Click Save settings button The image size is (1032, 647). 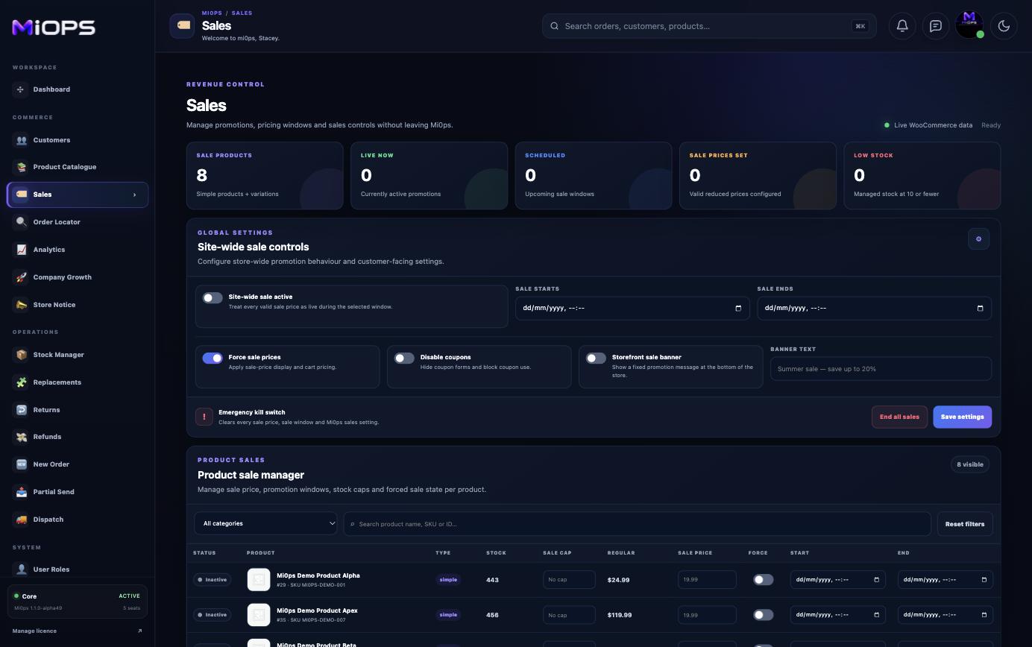point(962,417)
